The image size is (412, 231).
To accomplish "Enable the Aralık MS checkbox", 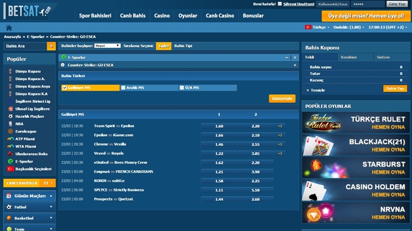I will click(x=123, y=88).
